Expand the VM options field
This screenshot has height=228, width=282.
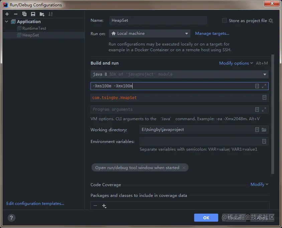(x=264, y=86)
